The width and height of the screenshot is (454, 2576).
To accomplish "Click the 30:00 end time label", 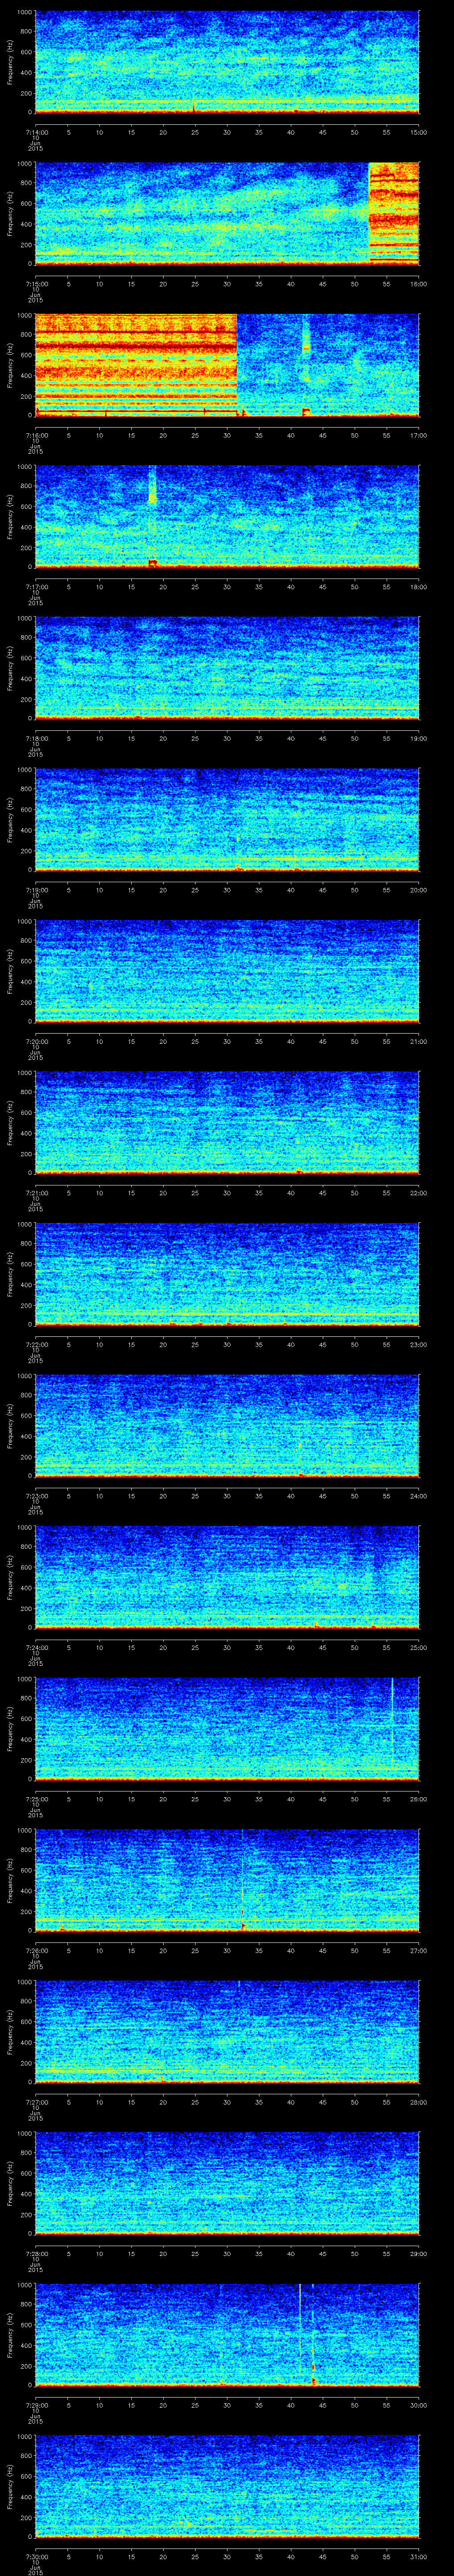I will click(x=418, y=2405).
